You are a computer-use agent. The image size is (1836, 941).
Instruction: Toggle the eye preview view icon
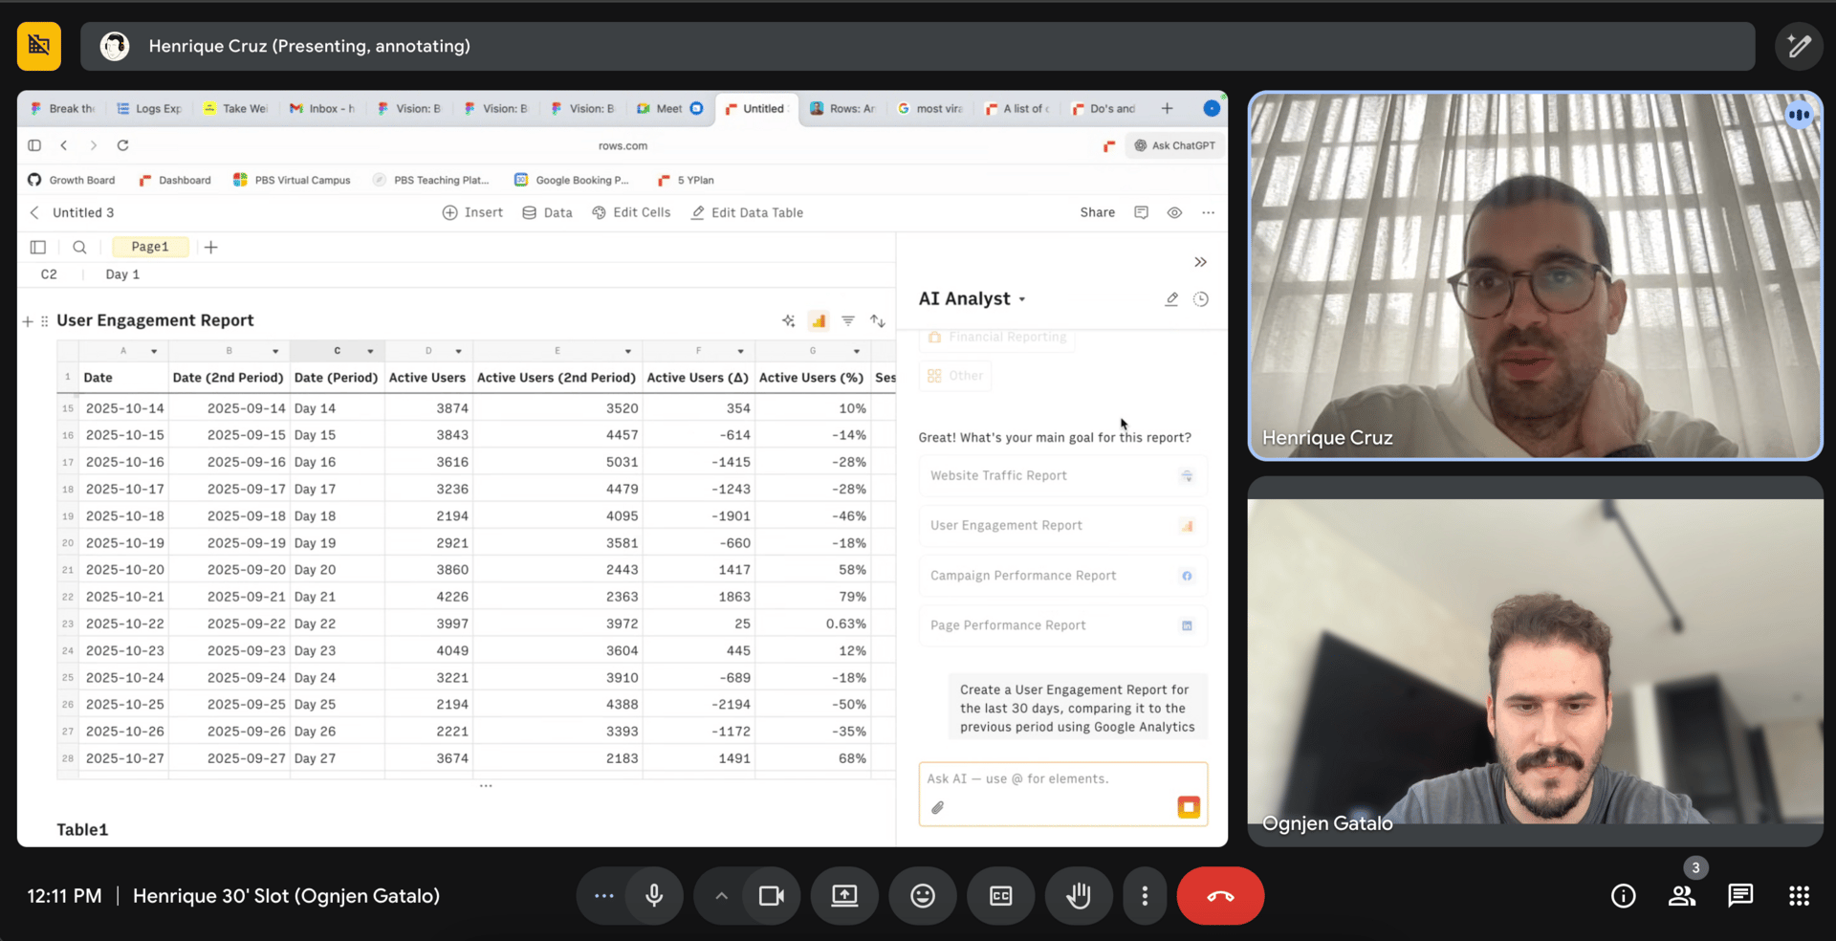coord(1174,212)
